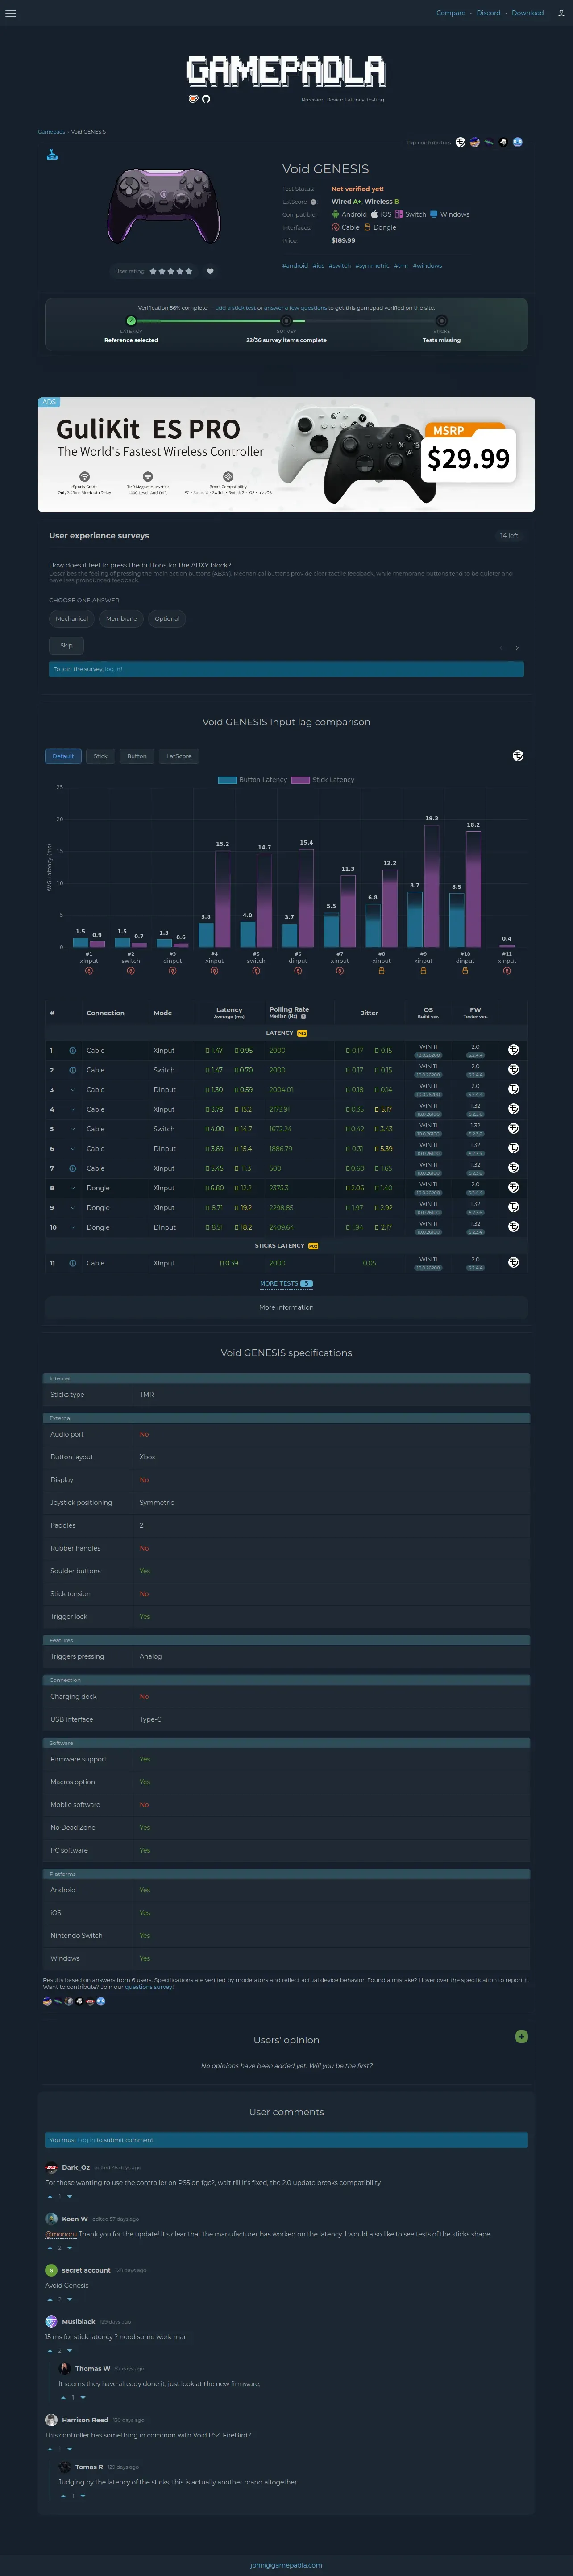573x2576 pixels.
Task: Toggle Stick Latency series in chart legend
Action: tap(323, 780)
